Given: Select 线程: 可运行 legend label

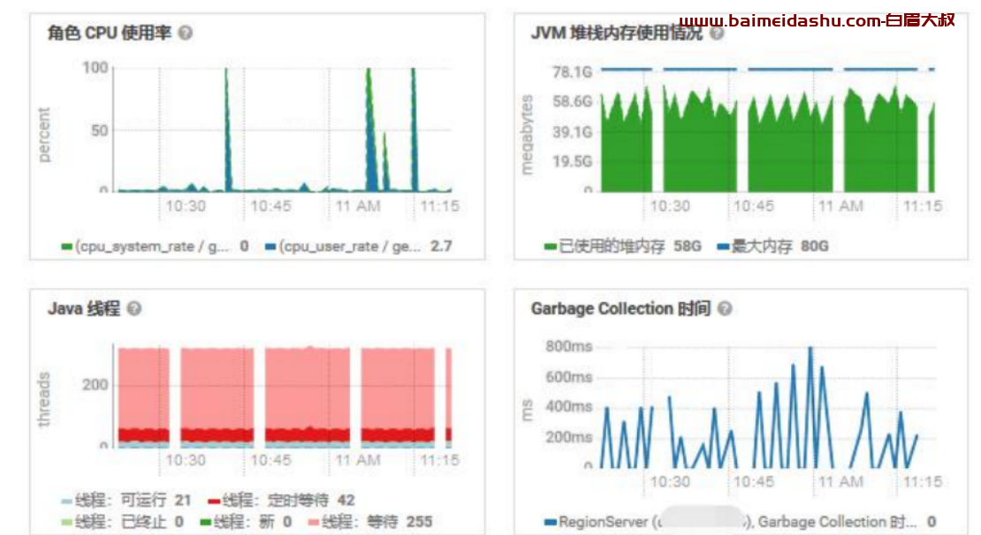Looking at the screenshot, I should click(x=121, y=501).
